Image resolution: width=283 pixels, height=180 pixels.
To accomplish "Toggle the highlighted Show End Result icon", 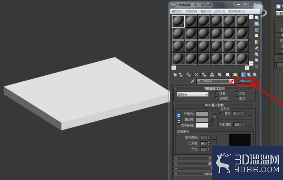I will (x=243, y=75).
